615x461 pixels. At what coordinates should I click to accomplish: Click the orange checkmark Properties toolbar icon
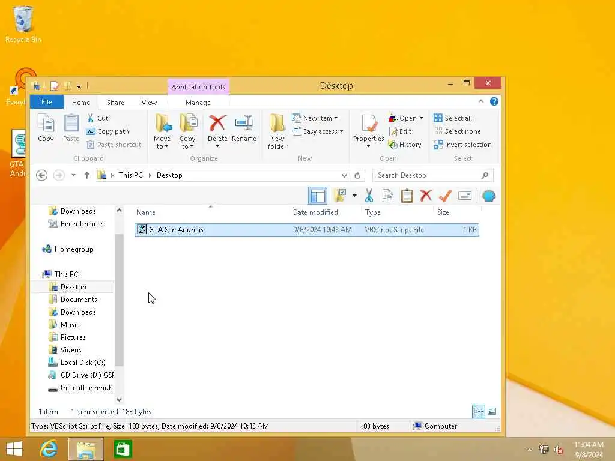[445, 196]
